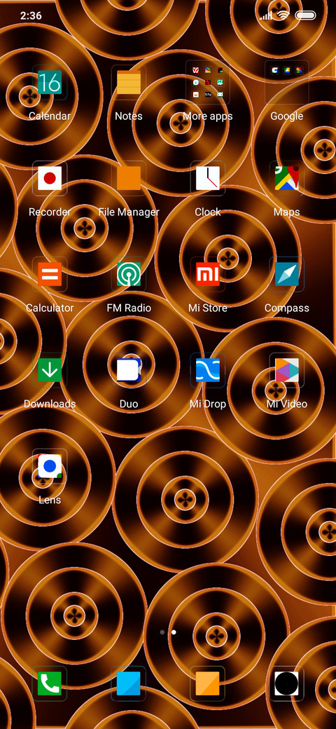Open the Google folder
Viewport: 336px width, 729px height.
286,83
